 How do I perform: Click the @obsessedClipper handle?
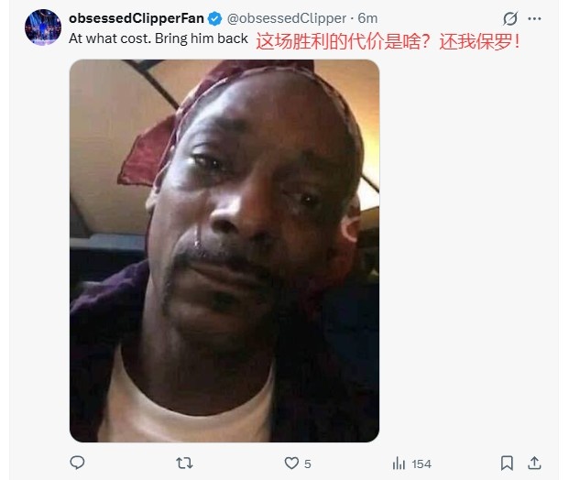click(x=287, y=18)
